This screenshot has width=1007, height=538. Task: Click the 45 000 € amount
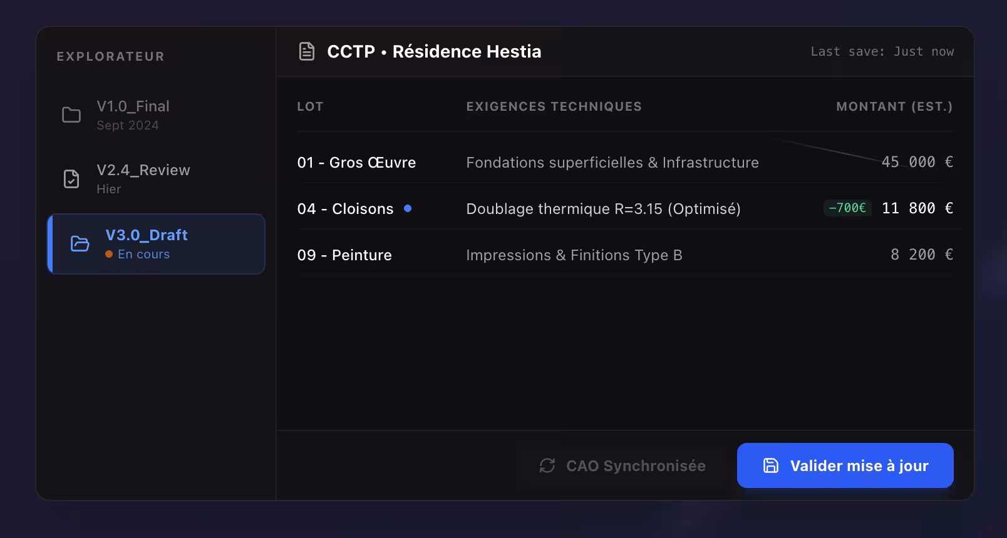[917, 162]
